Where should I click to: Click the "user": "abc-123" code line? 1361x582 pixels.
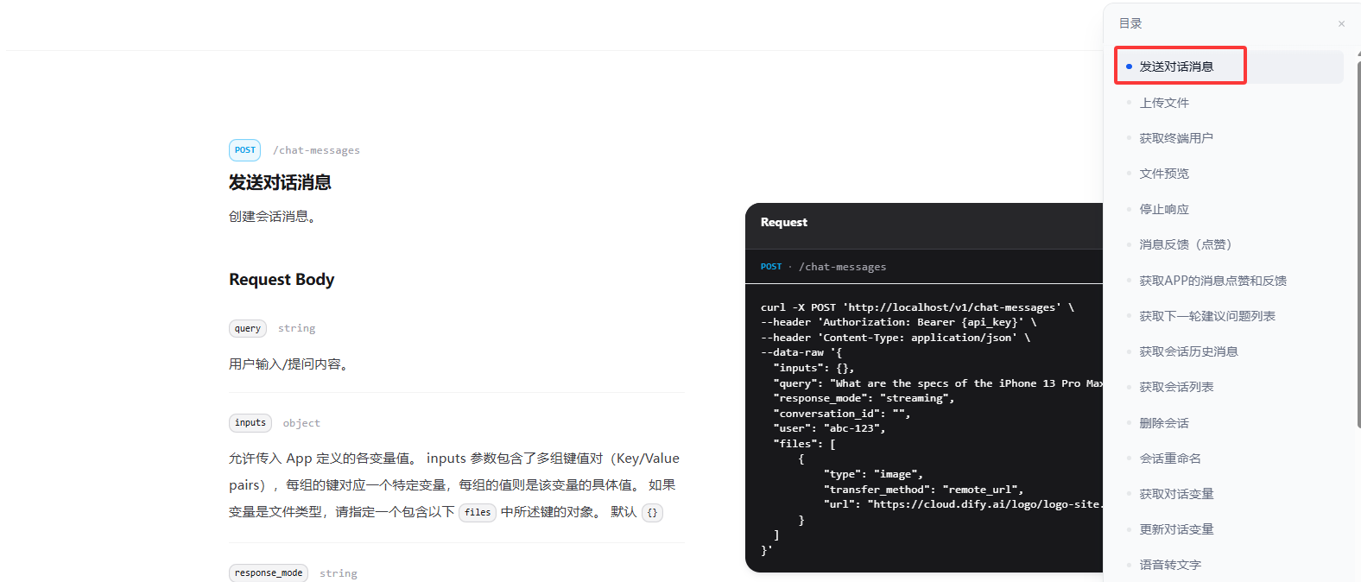tap(829, 428)
